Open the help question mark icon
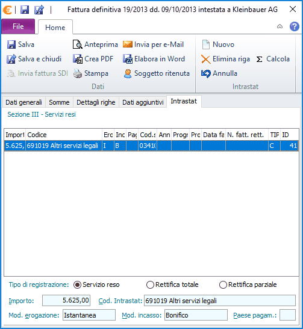This screenshot has height=329, width=303. pos(295,26)
